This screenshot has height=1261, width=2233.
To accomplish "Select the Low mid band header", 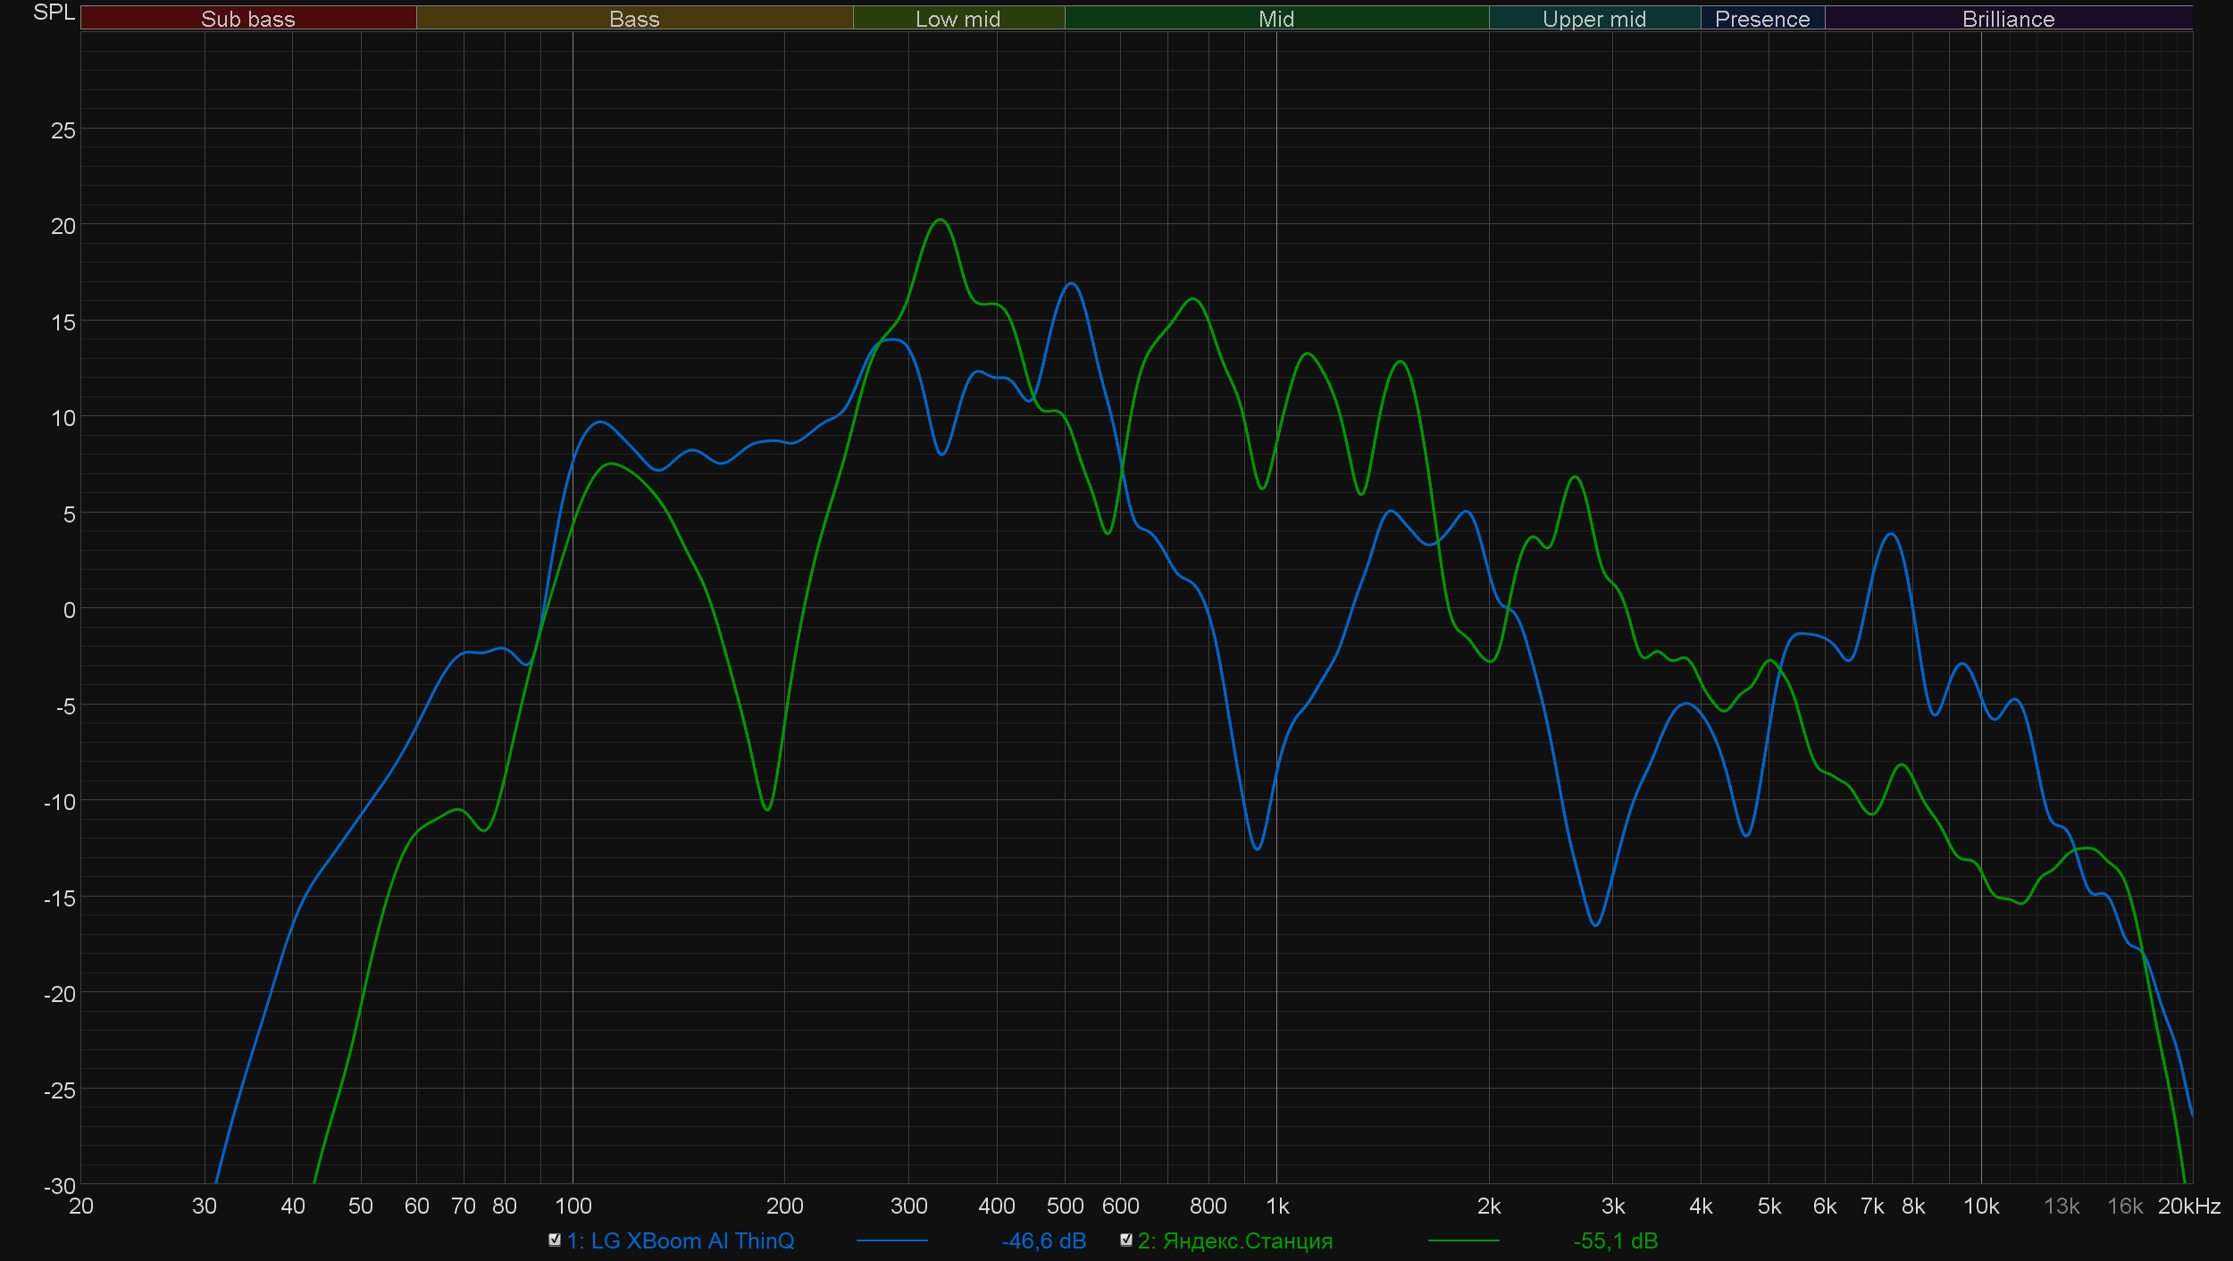I will (958, 19).
